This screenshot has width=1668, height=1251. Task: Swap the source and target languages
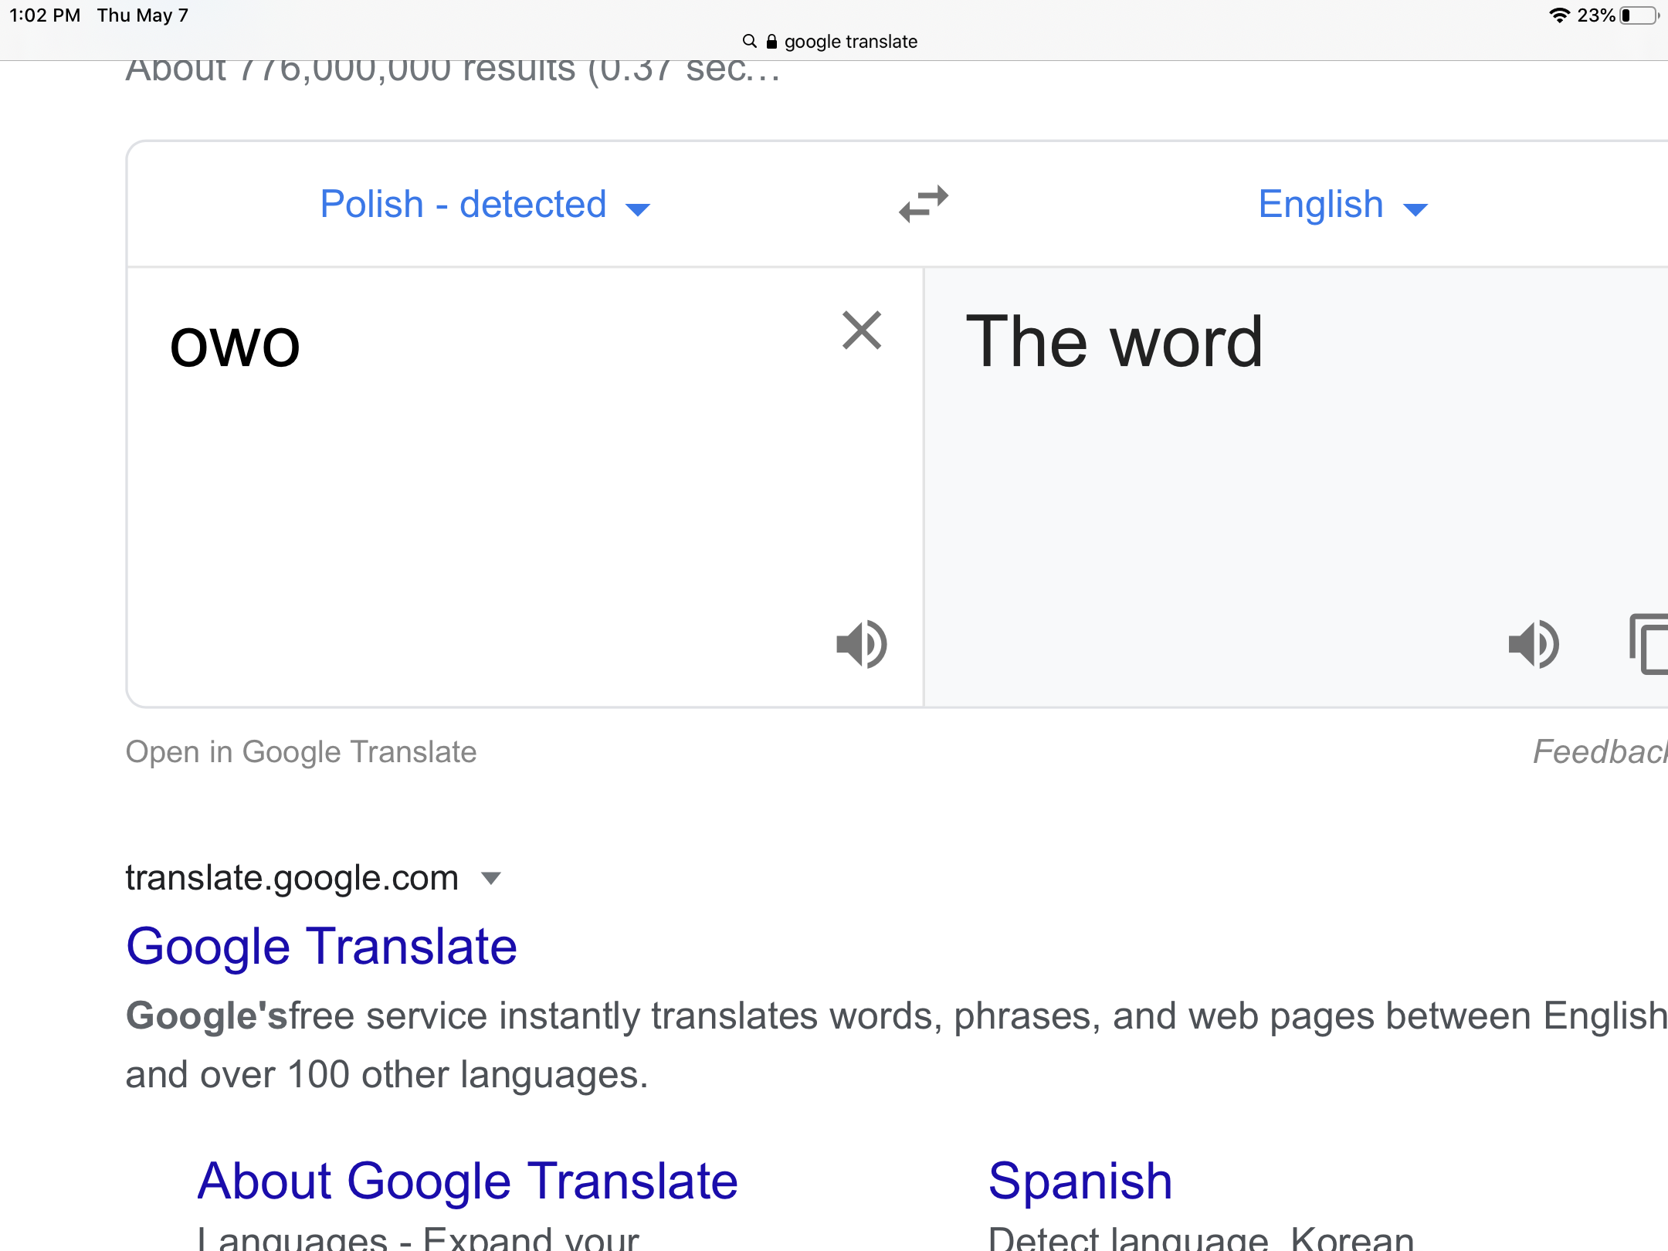click(924, 205)
